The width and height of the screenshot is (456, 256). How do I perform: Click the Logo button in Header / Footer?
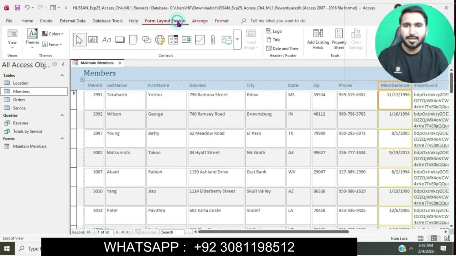(x=274, y=31)
